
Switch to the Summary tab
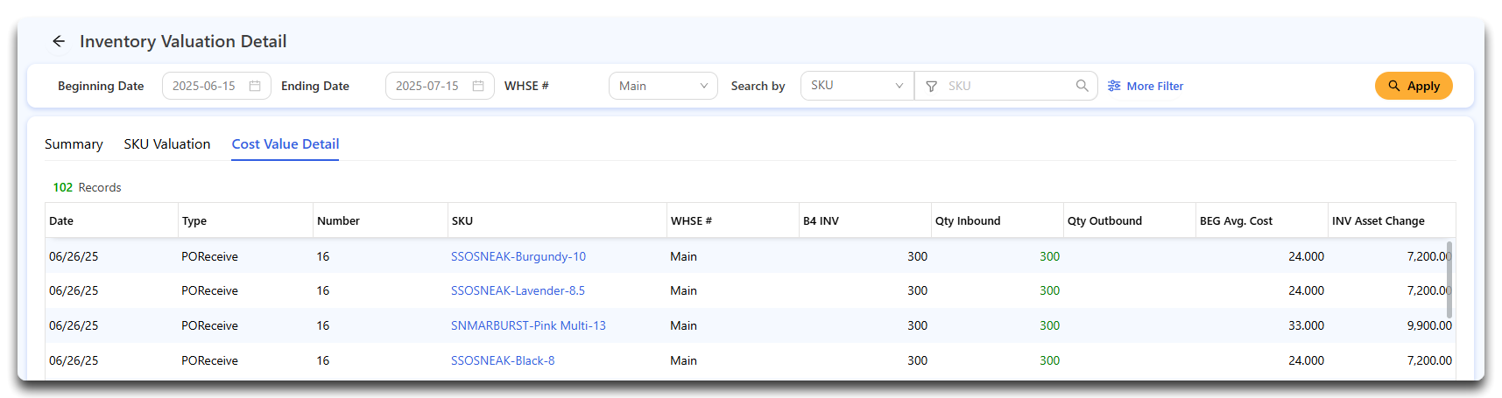pyautogui.click(x=74, y=144)
